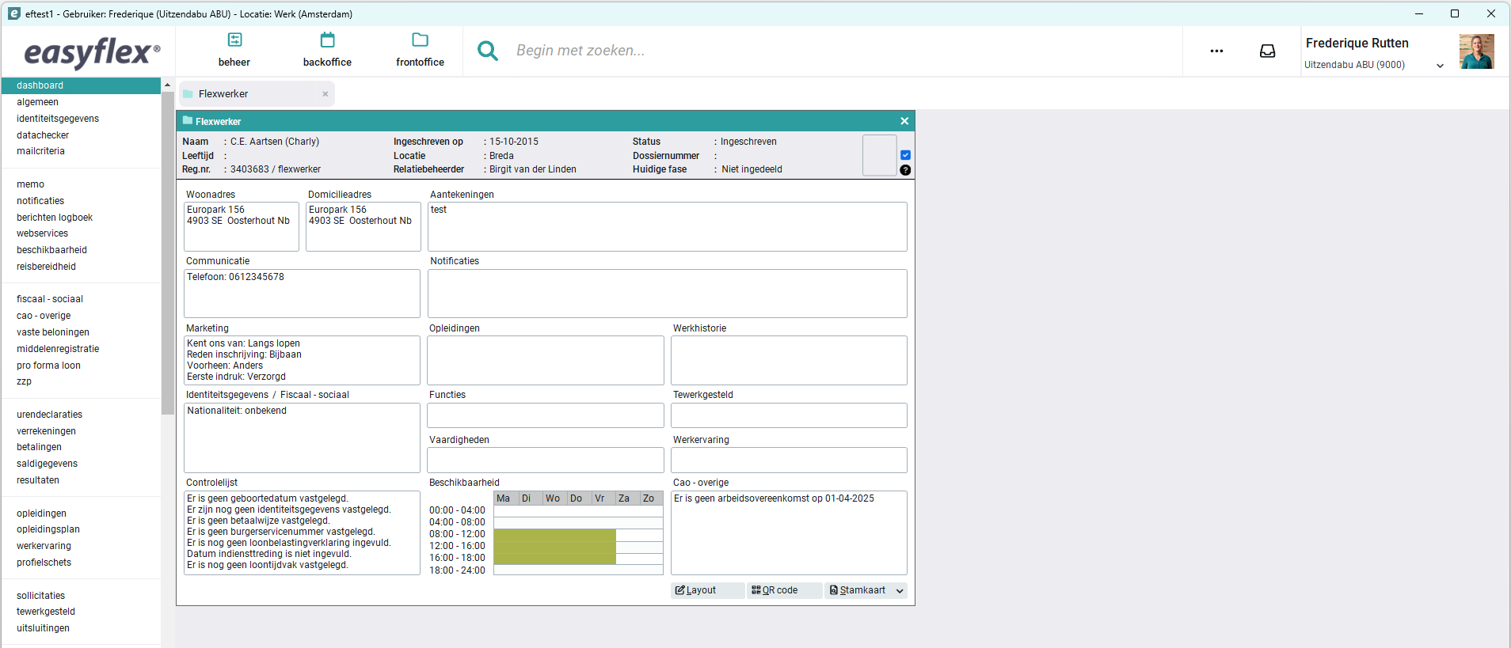Open the inbox tray icon
Viewport: 1511px width, 648px height.
click(1267, 51)
